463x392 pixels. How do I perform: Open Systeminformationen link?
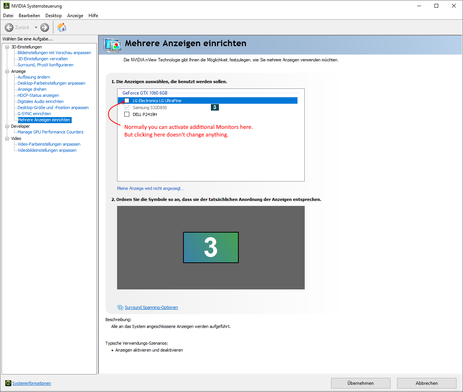pos(32,383)
